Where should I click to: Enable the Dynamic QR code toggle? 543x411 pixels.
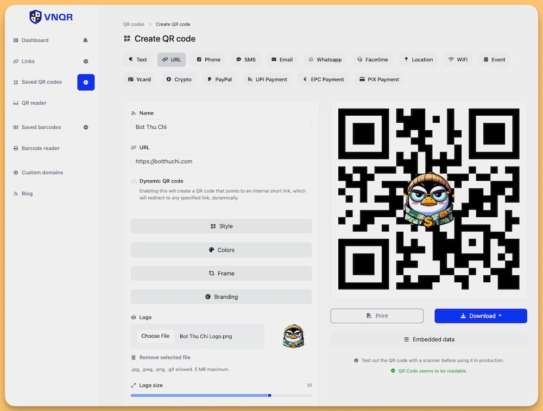134,181
